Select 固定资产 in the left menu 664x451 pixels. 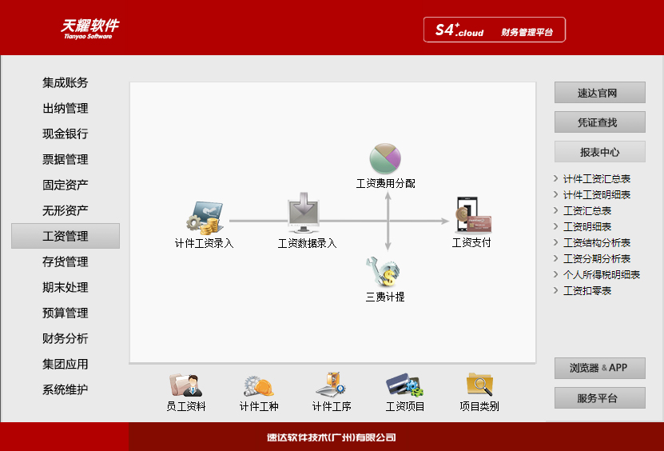66,185
